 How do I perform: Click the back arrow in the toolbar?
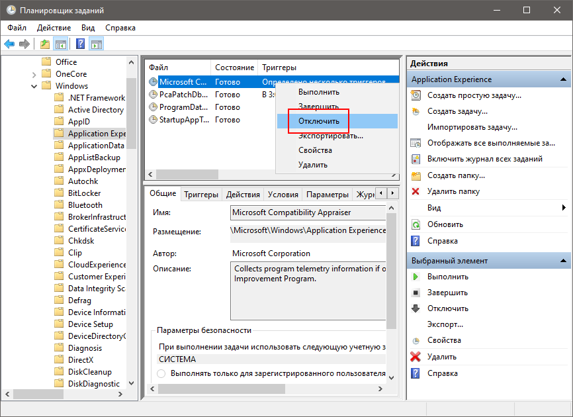9,44
